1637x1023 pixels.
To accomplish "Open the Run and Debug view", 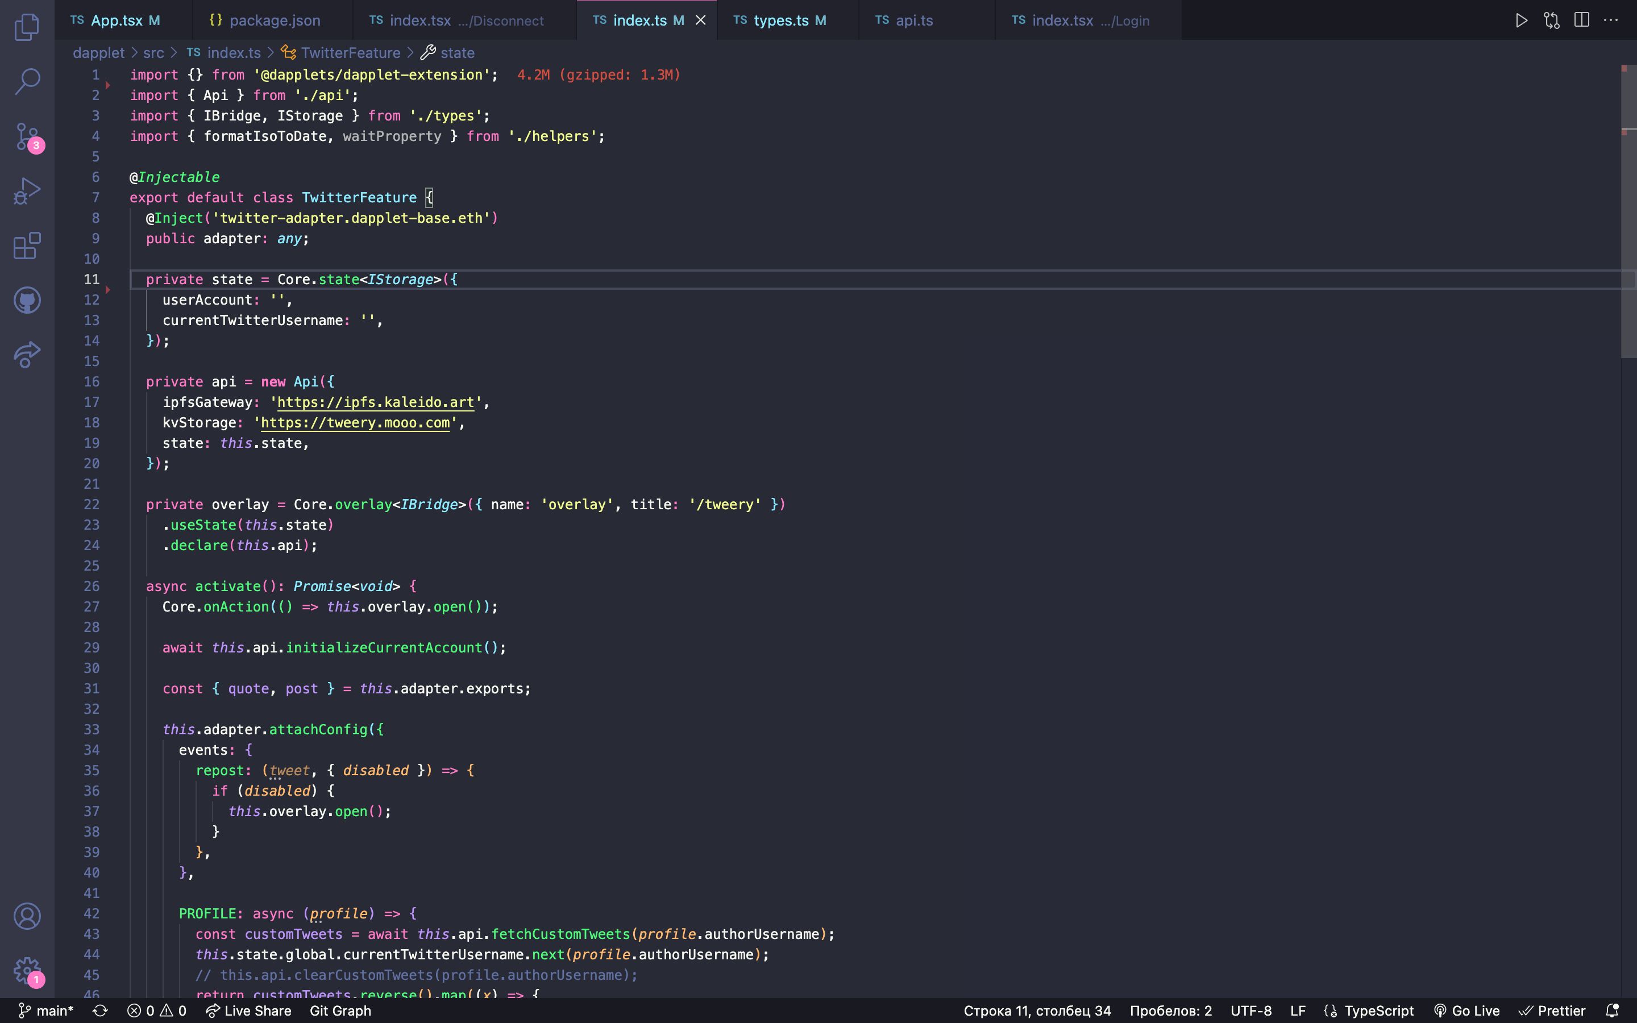I will [x=27, y=191].
